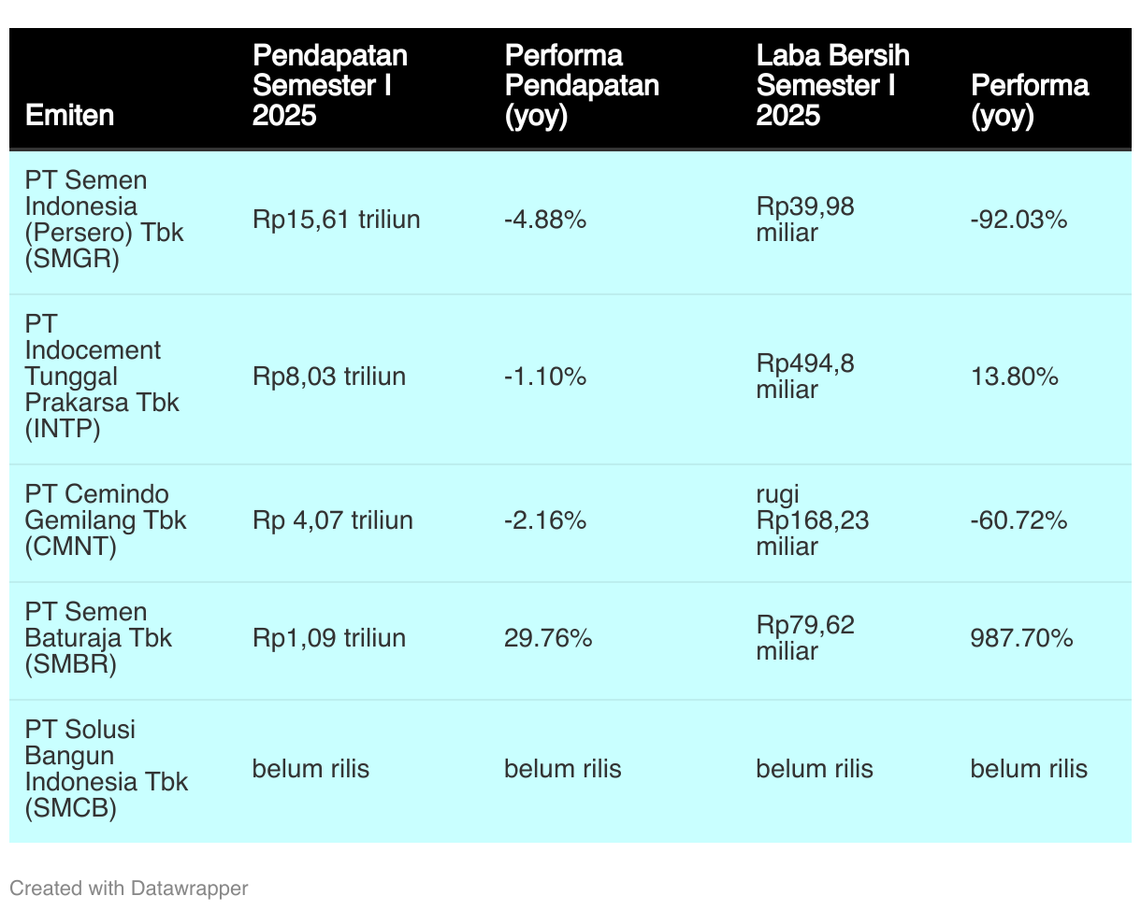Click the -2.16% revenue performance cell
The height and width of the screenshot is (910, 1141).
tap(545, 520)
